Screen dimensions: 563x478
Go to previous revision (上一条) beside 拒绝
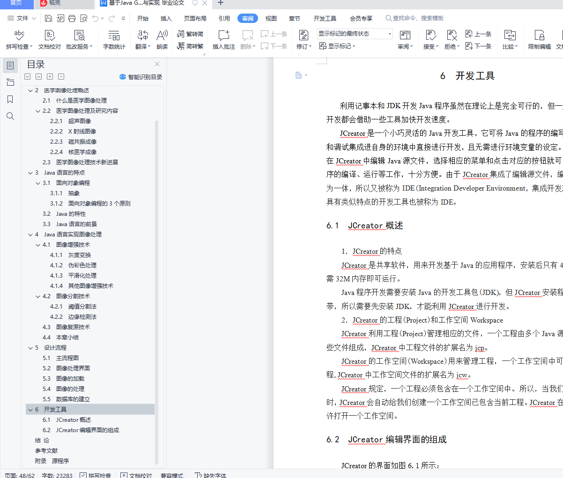[479, 34]
